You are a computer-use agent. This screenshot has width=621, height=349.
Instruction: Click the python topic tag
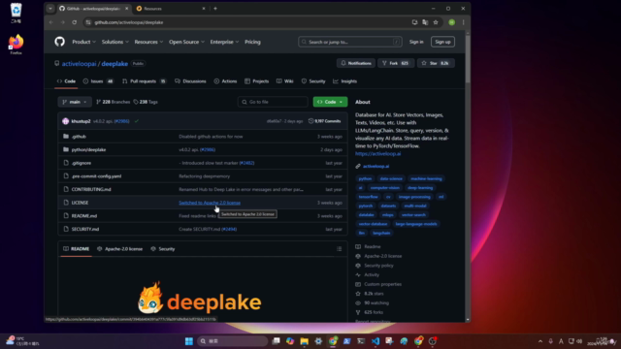tap(365, 178)
